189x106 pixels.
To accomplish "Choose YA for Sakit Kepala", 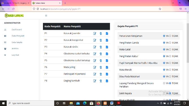I will 164,93.
